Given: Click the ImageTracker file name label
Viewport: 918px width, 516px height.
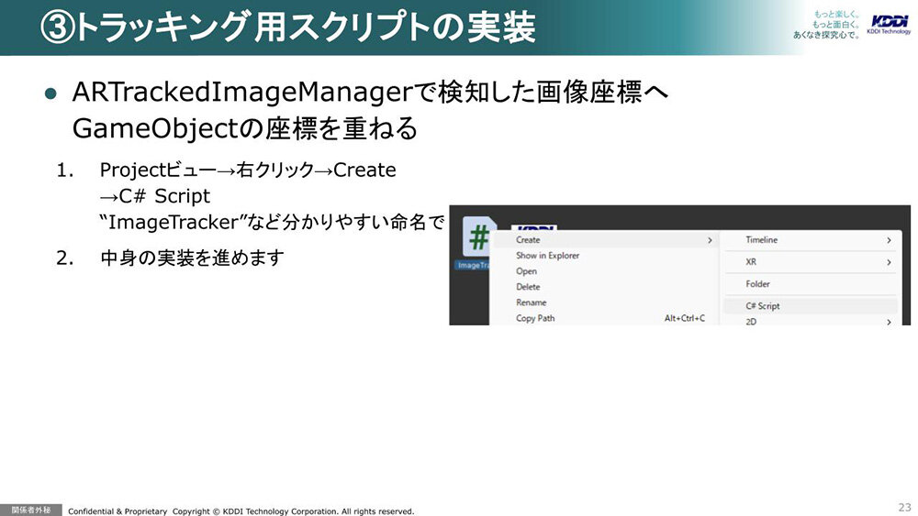Looking at the screenshot, I should click(x=472, y=265).
